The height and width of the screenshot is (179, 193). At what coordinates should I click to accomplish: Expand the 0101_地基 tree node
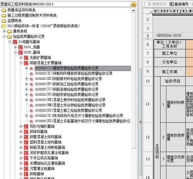[15, 47]
